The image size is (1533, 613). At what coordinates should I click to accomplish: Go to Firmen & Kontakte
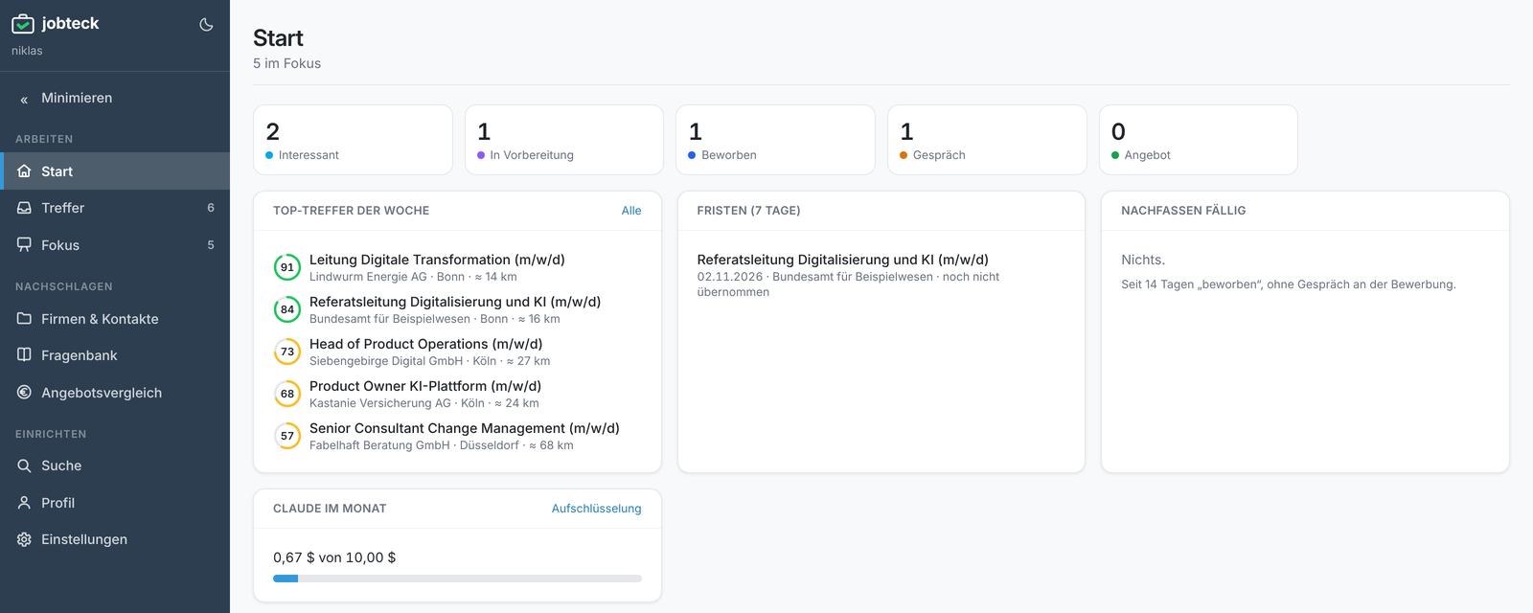pos(115,319)
